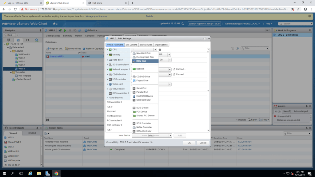Open the SDRS Rules tab
The width and height of the screenshot is (315, 177).
146,45
